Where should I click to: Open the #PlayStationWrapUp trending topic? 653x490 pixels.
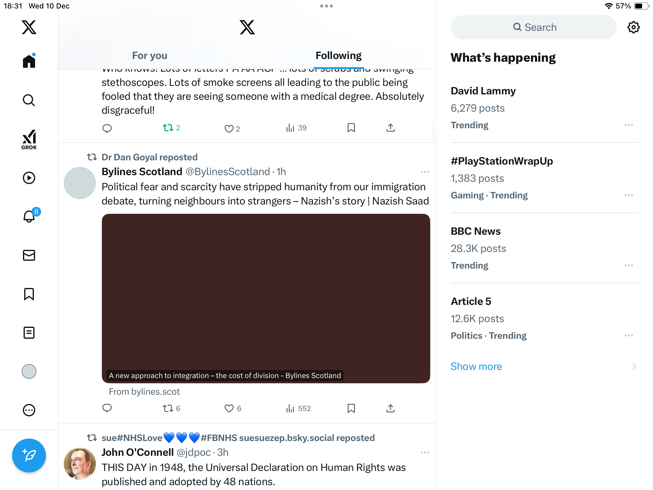[502, 161]
